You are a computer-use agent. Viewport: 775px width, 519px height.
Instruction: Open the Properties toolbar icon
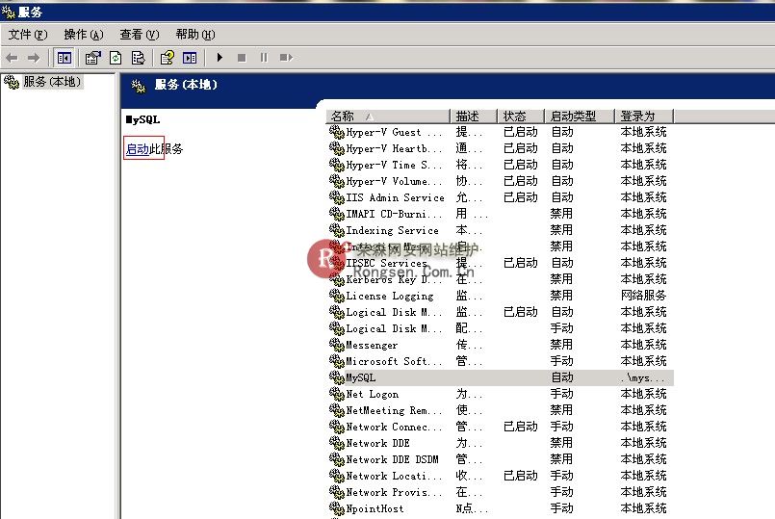(x=93, y=58)
